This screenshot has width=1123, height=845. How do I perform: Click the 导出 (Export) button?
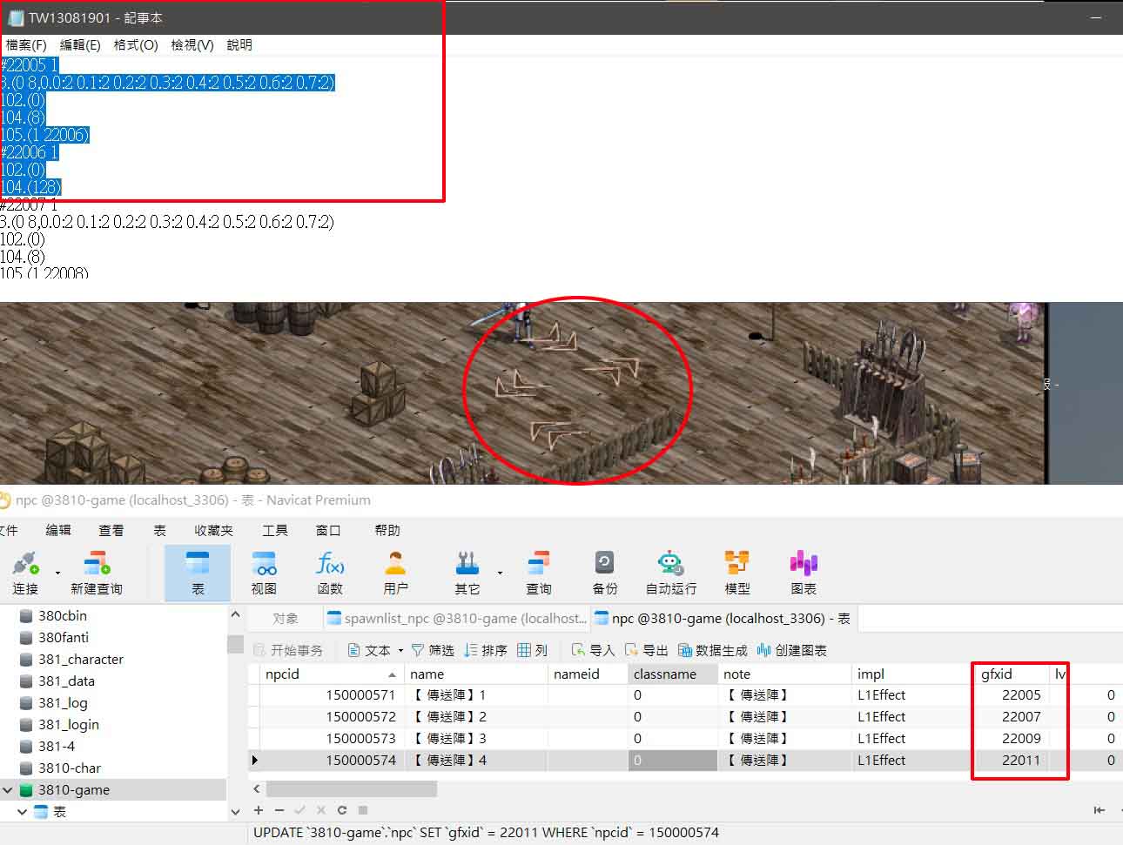646,650
